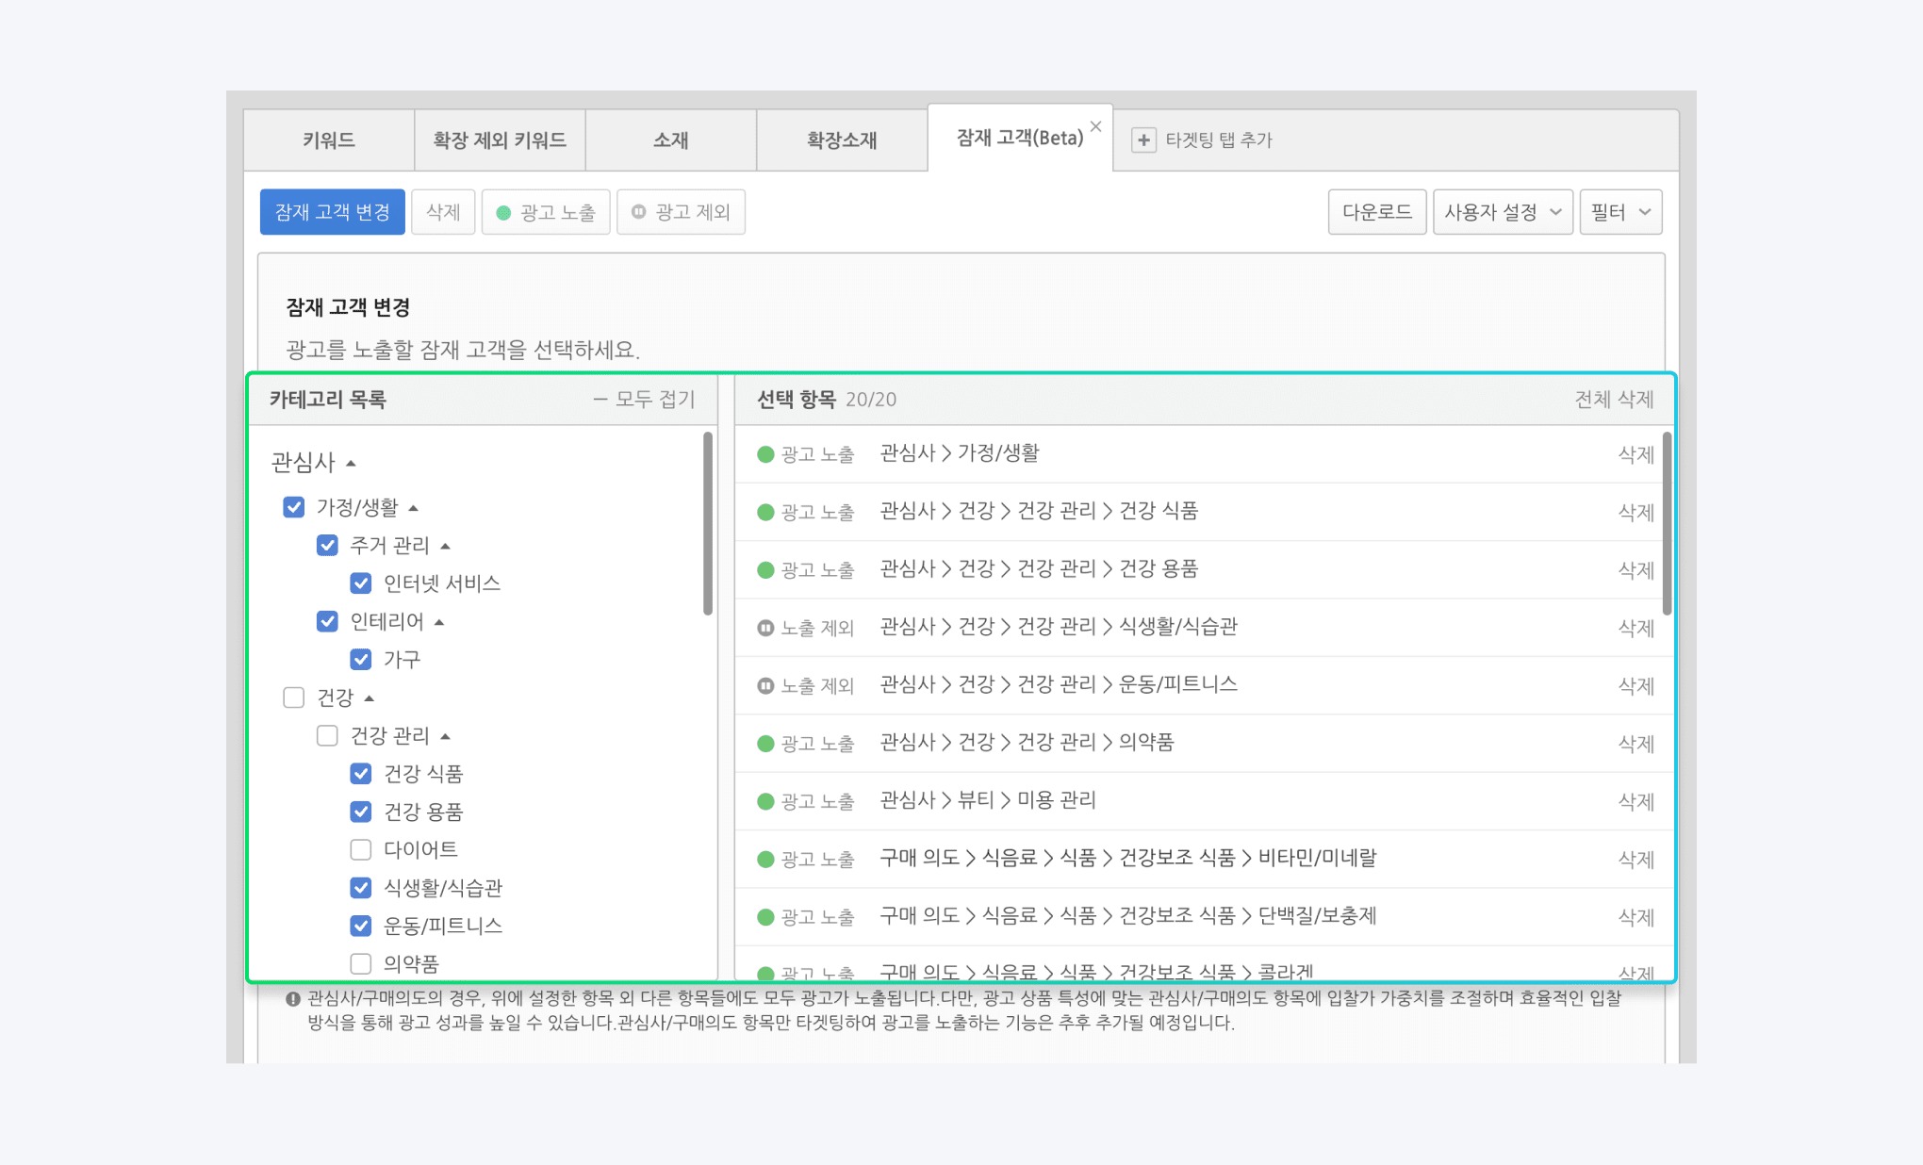The image size is (1923, 1165).
Task: Click the selected items list scrollbar thumb
Action: tap(1667, 523)
